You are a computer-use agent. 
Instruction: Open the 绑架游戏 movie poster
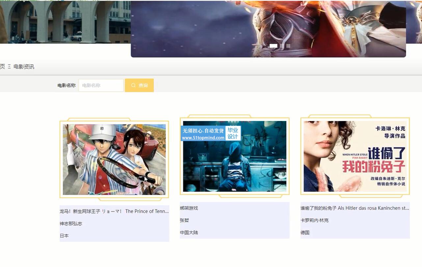(x=235, y=156)
